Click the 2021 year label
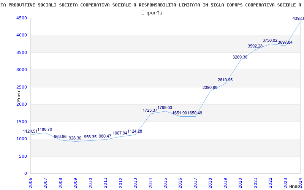 [x=256, y=183]
